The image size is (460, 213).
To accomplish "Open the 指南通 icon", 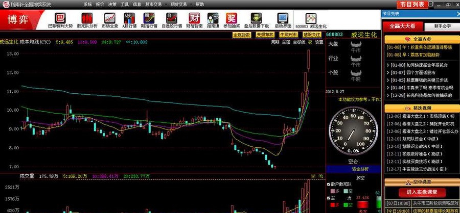I will (x=213, y=18).
